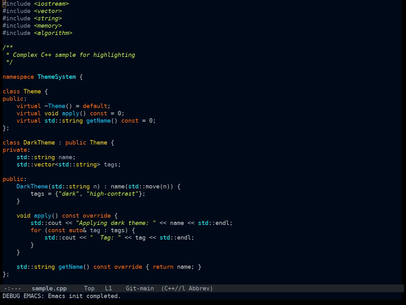The image size is (406, 305).
Task: Click the Git-main indicator in mode line
Action: (x=140, y=288)
